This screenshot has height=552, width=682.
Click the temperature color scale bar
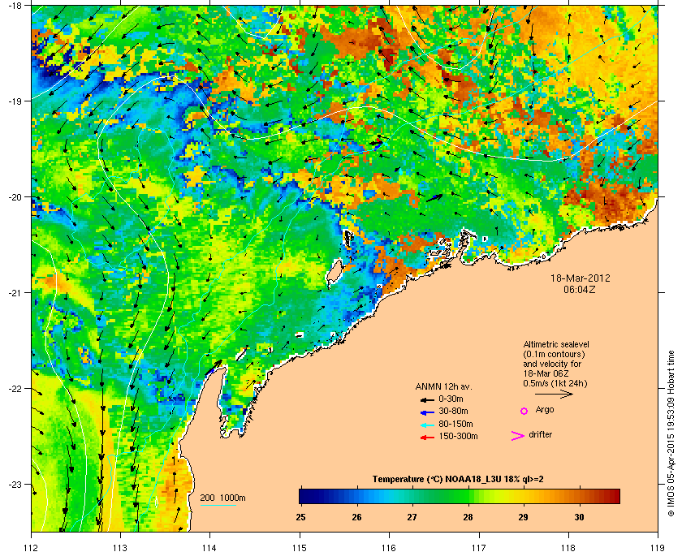coord(460,496)
